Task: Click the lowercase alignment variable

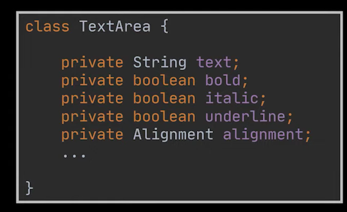Action: pos(263,135)
